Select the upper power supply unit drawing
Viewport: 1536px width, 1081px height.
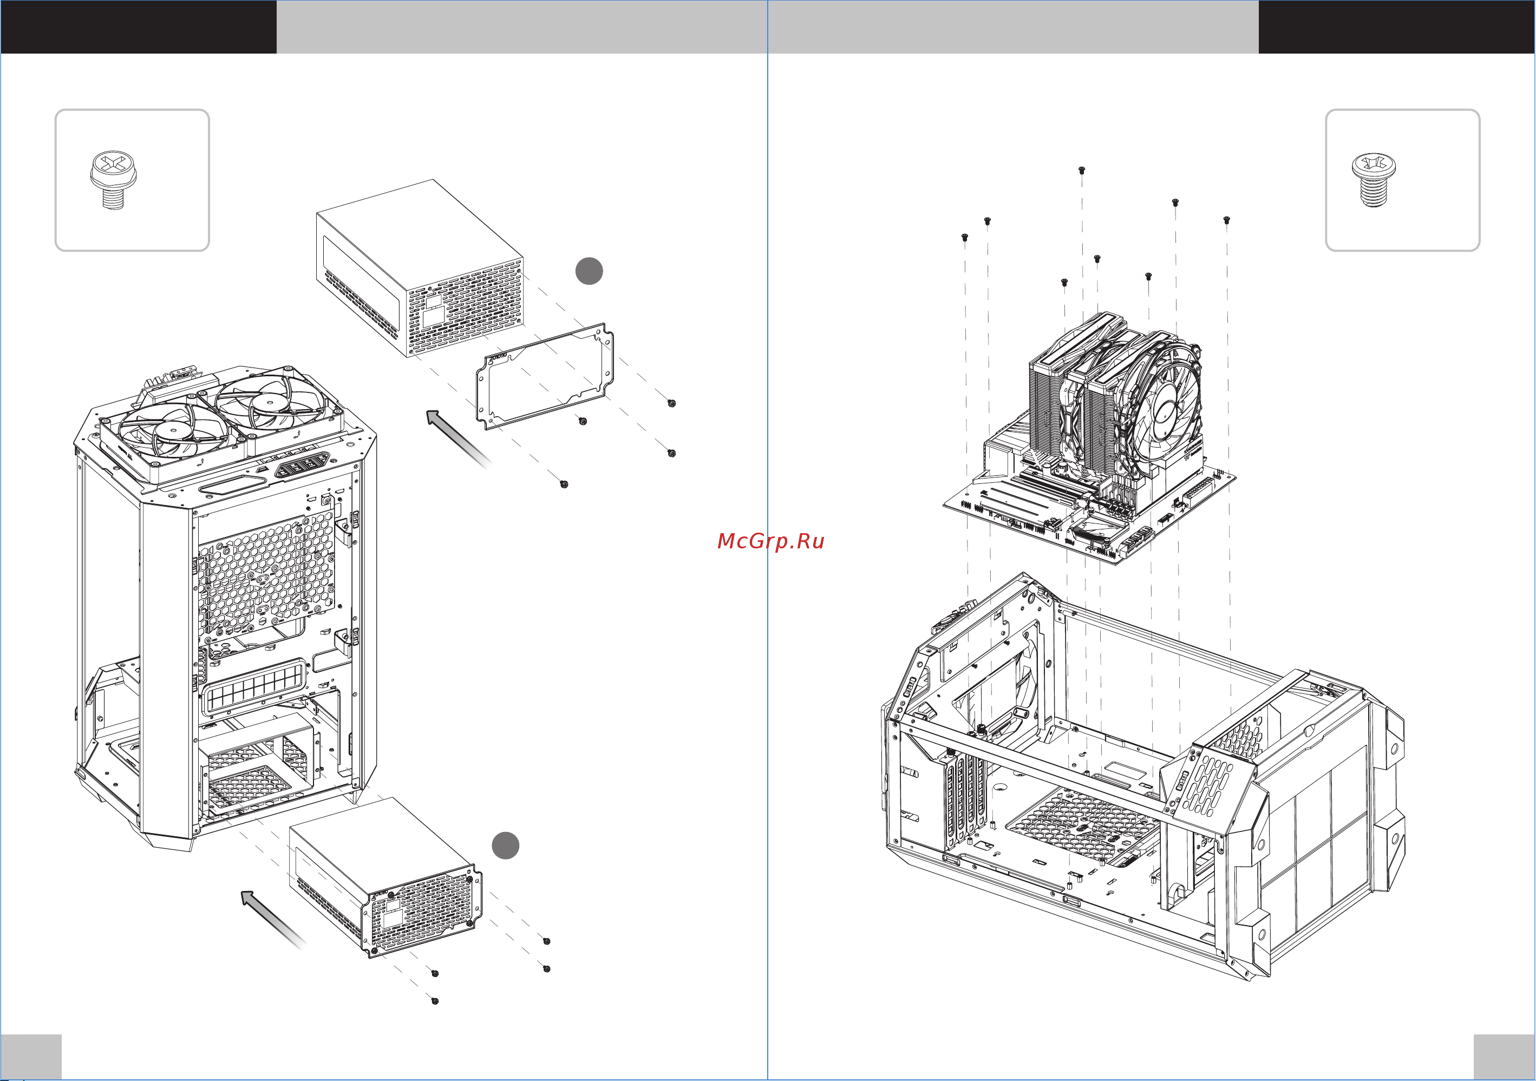pos(420,267)
